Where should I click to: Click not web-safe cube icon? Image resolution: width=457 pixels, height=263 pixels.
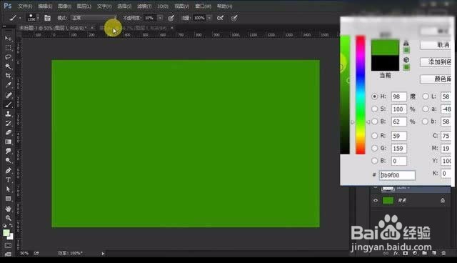(x=406, y=60)
